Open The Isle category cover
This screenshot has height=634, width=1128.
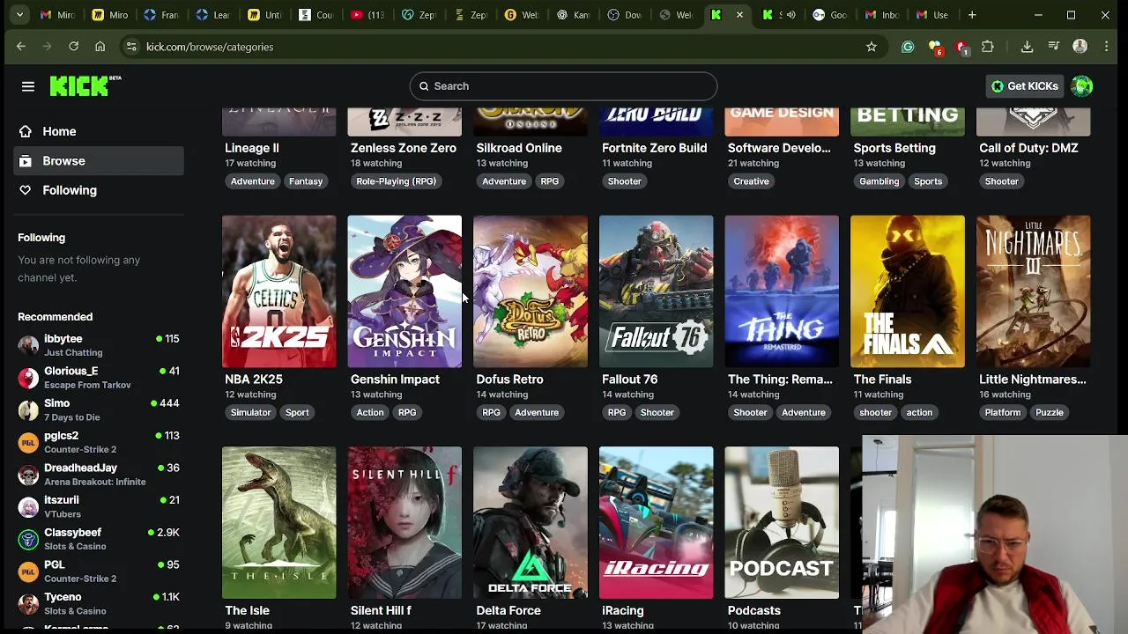point(278,522)
